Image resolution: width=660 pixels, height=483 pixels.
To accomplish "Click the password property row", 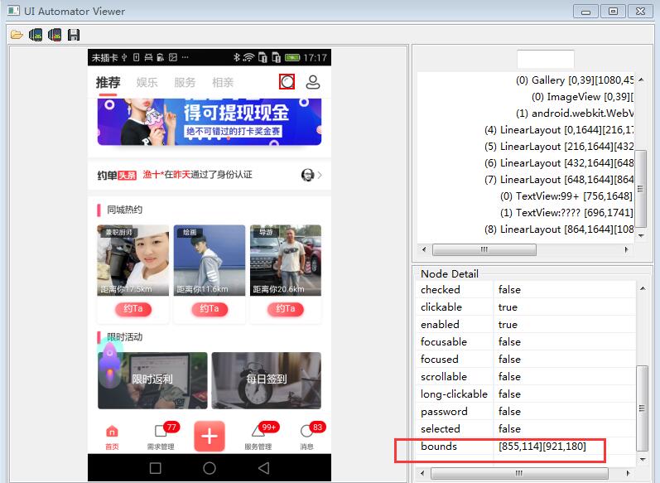I will point(526,412).
